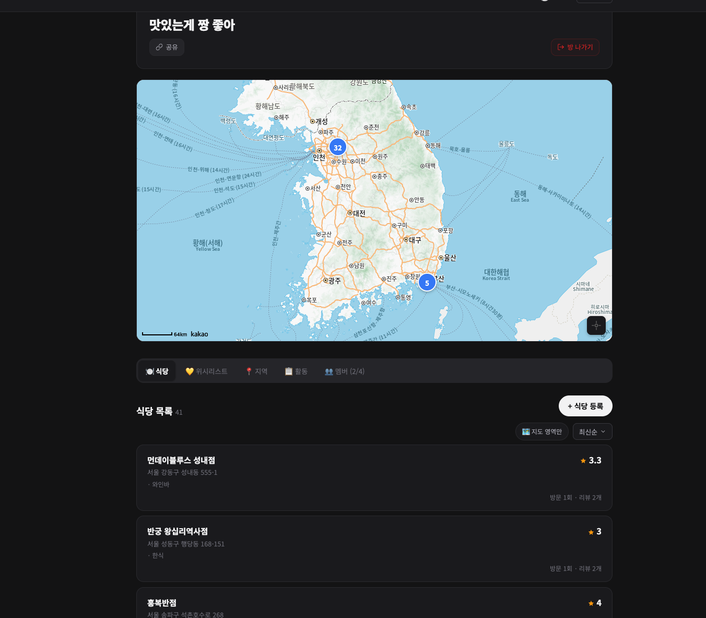The height and width of the screenshot is (618, 706).
Task: Open the 홍복반점 restaurant card
Action: [x=374, y=603]
